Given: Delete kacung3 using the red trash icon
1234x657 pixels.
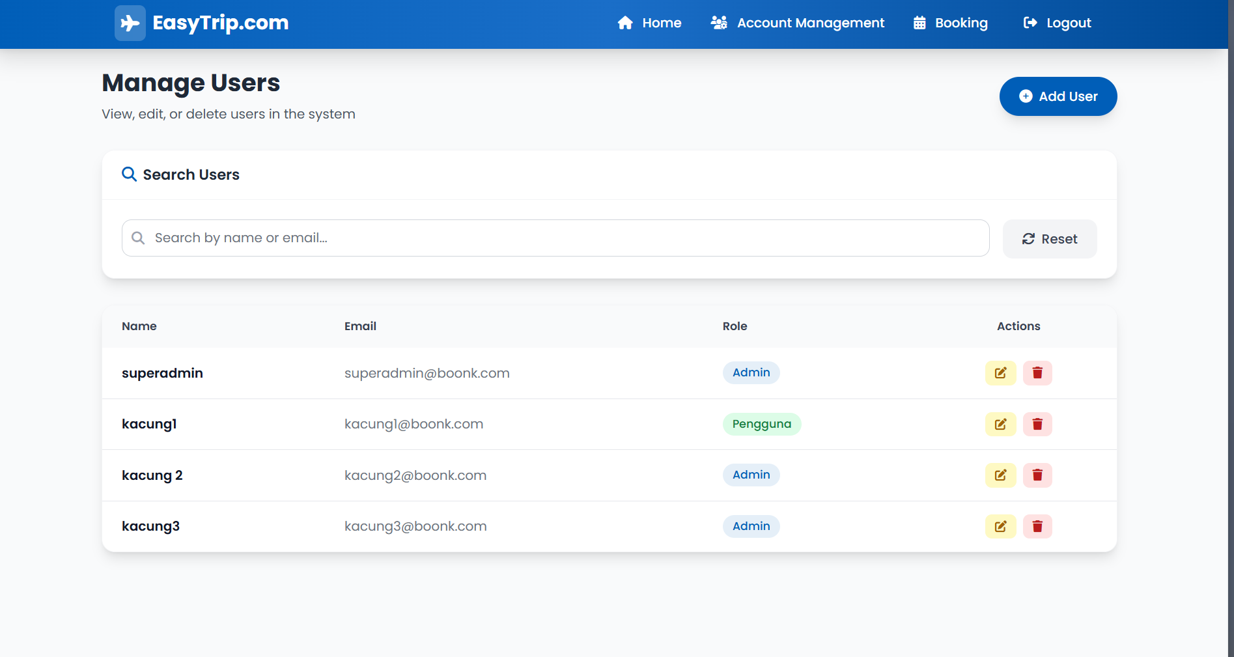Looking at the screenshot, I should [1037, 526].
